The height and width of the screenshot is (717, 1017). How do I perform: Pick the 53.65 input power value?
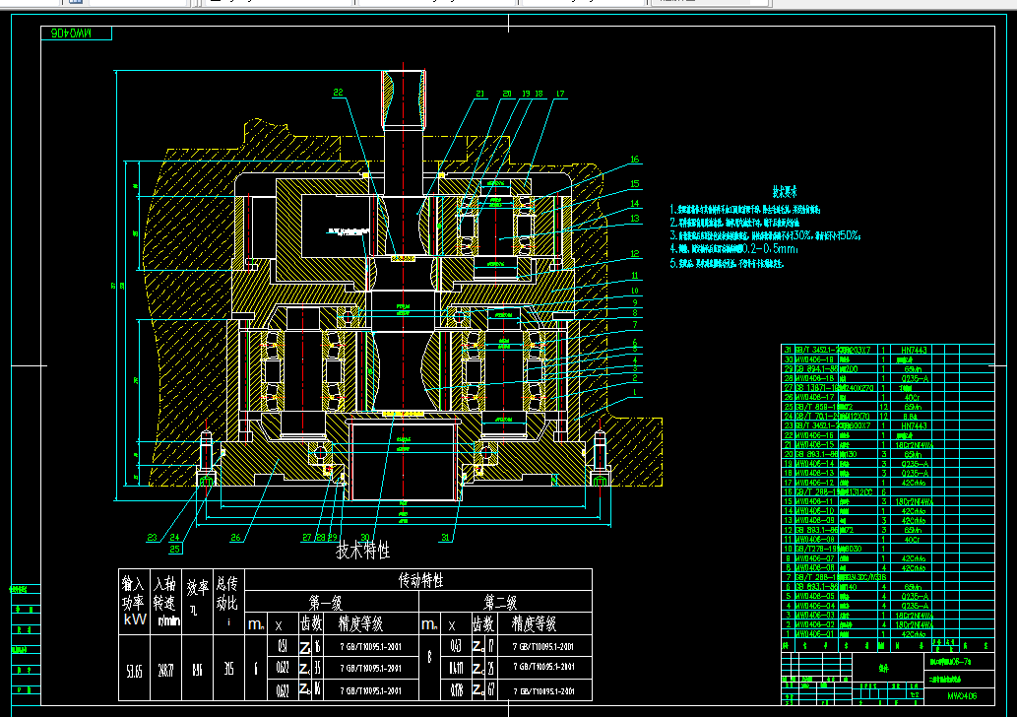tap(134, 671)
